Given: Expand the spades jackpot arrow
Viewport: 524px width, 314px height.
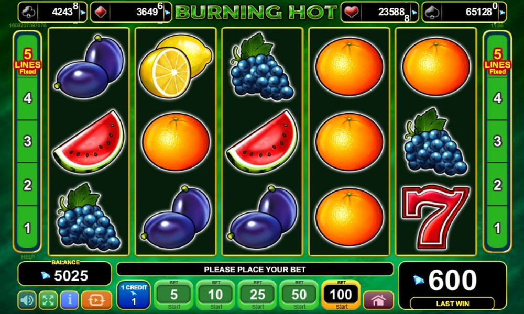Looking at the screenshot, I should coord(502,13).
